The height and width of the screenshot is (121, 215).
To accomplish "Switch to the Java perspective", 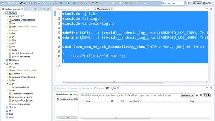I will 197,3.
